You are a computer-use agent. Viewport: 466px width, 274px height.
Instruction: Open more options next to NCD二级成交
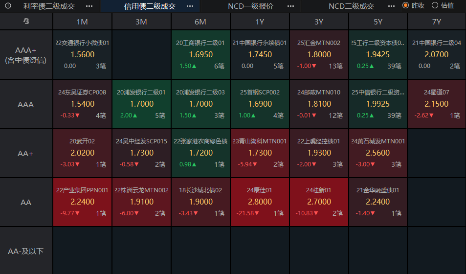pyautogui.click(x=391, y=6)
